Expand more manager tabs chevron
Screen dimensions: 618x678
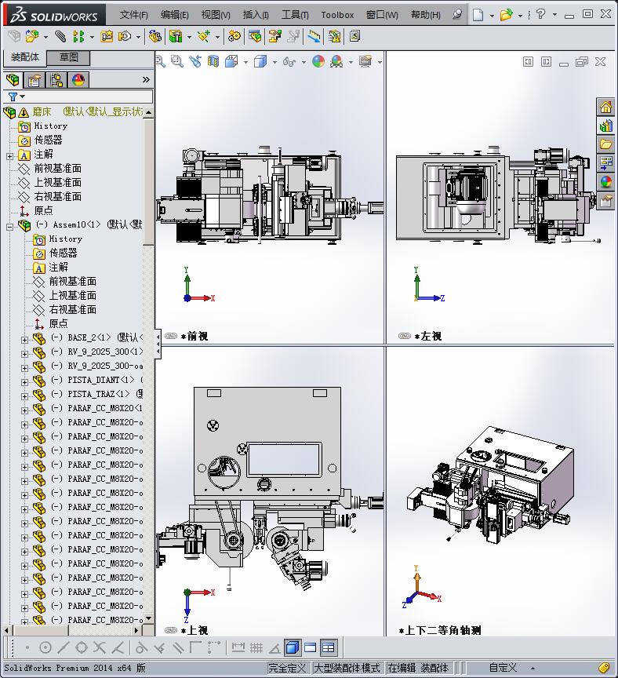point(146,79)
